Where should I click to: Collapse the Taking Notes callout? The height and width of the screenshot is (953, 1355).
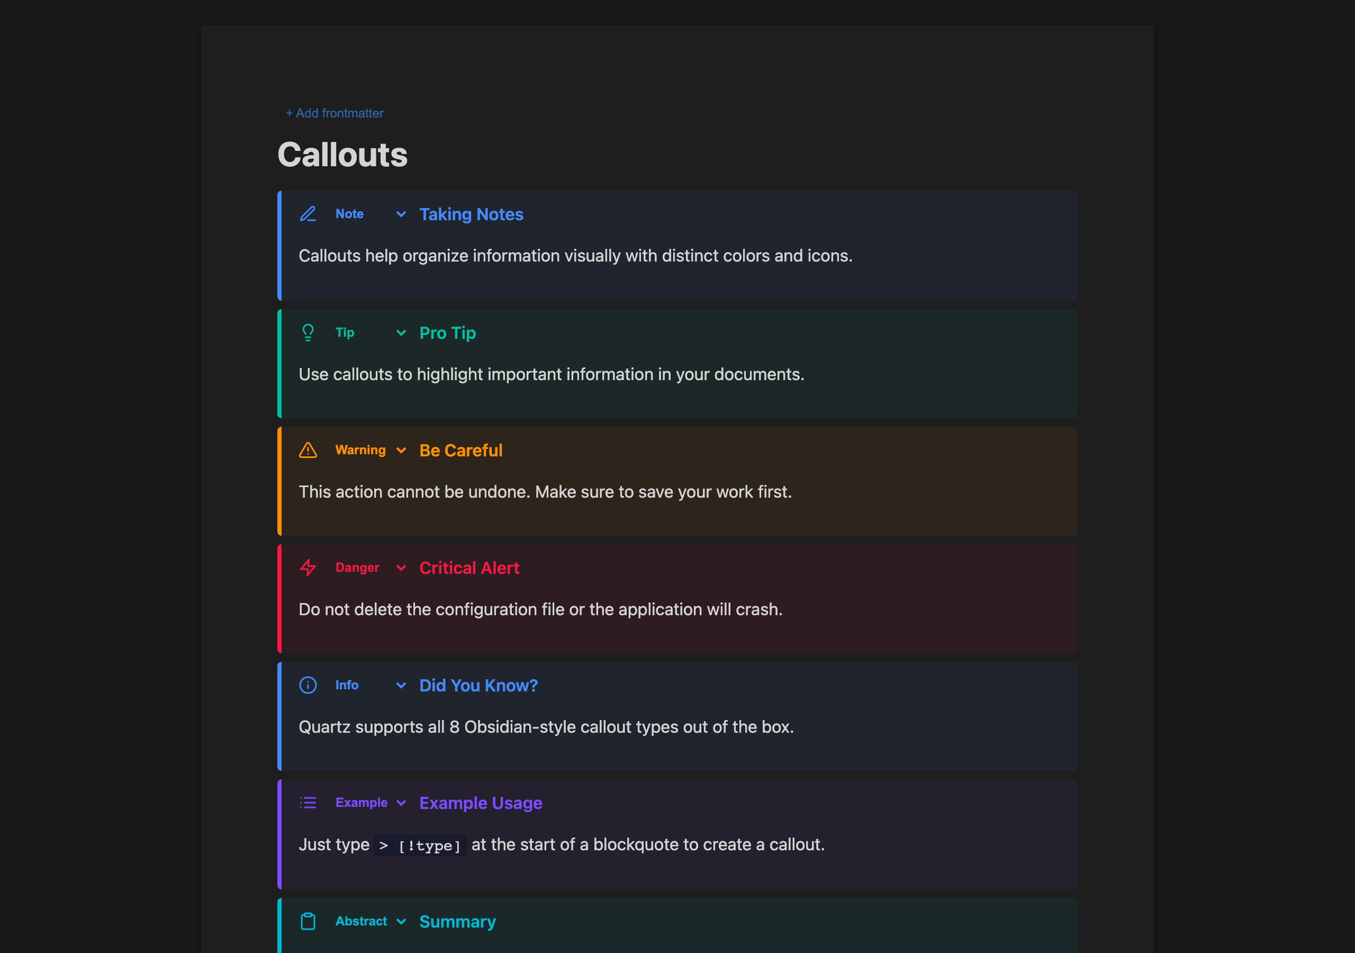tap(401, 214)
